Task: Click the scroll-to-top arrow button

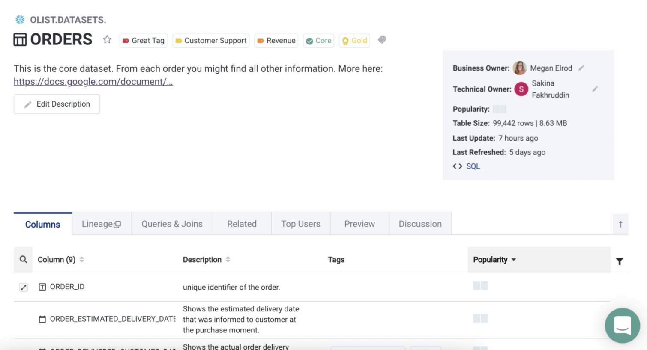Action: tap(620, 224)
